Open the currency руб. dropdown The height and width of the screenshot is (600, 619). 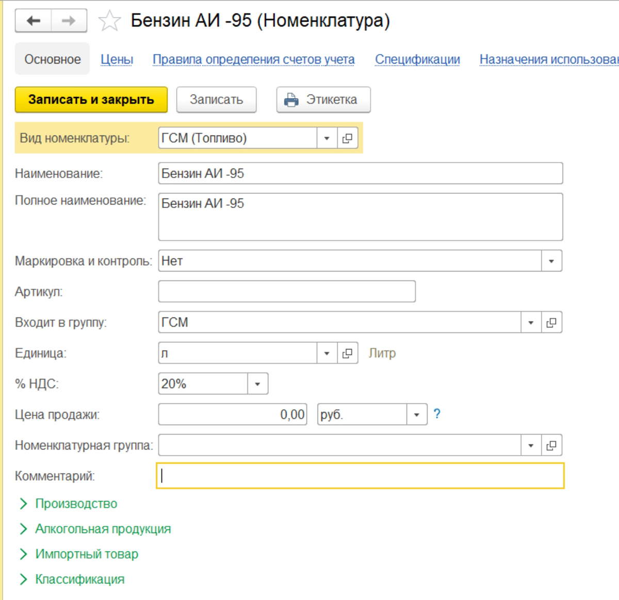tap(416, 414)
